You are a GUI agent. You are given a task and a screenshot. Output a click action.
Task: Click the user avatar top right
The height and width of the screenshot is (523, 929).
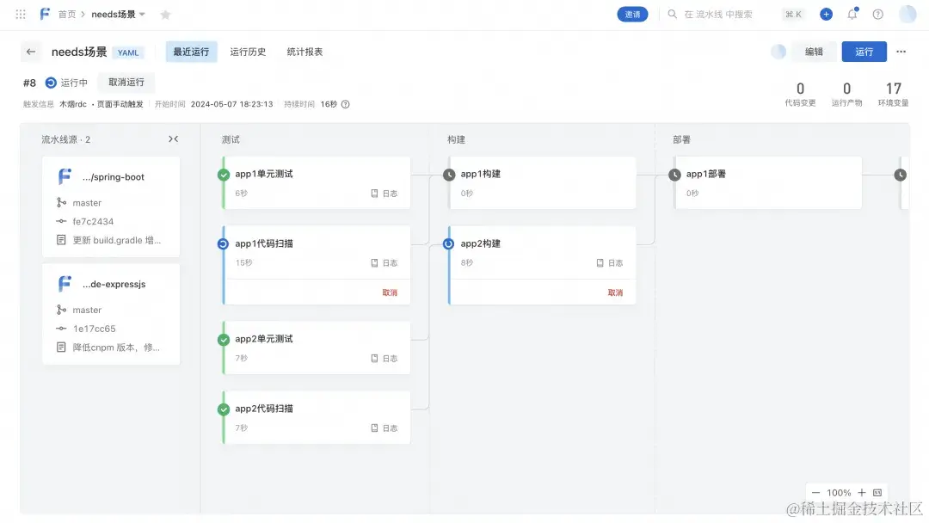(907, 14)
